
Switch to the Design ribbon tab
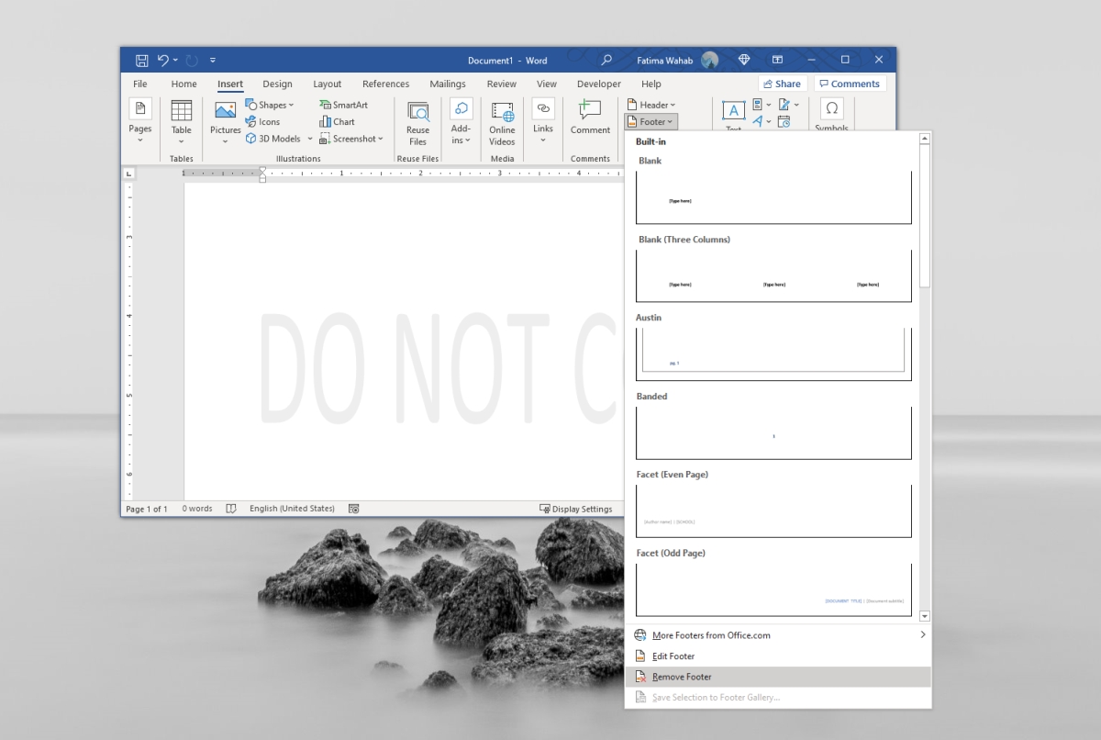pos(277,84)
